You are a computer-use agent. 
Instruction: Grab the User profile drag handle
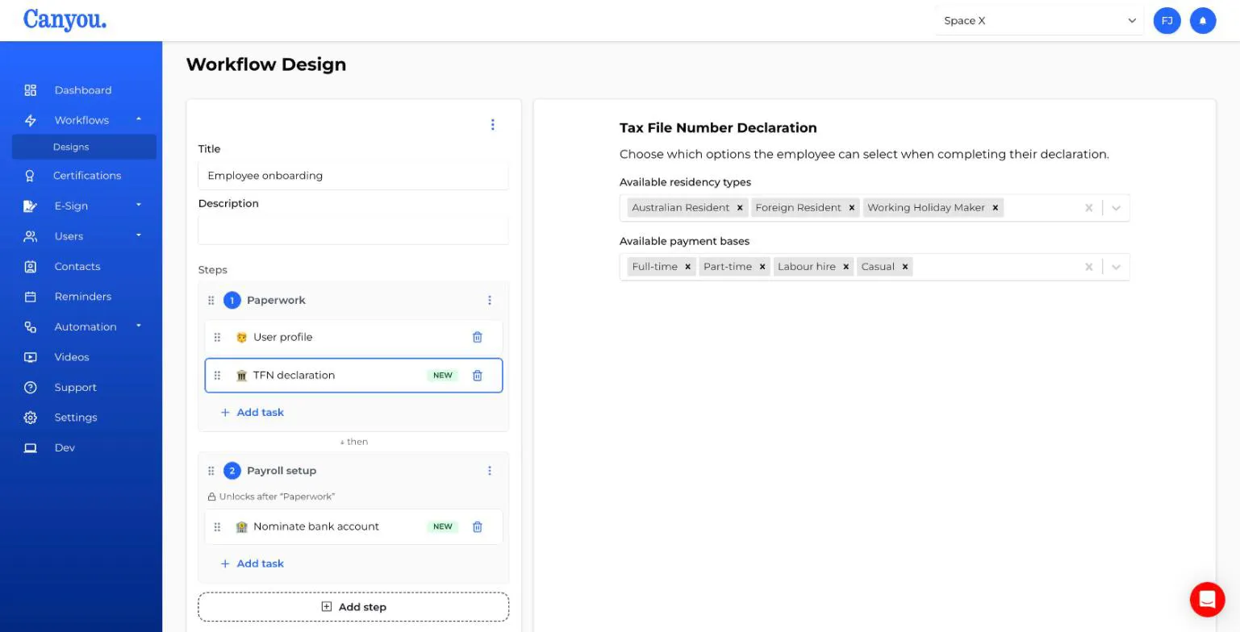tap(217, 337)
